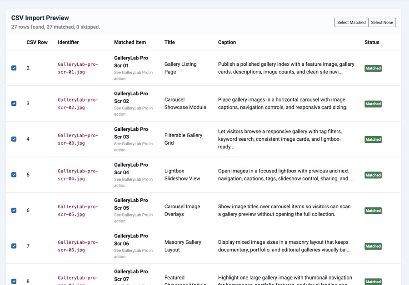Click the caption starting 'Publish a polished gallery index'
The image size is (409, 285).
tap(286, 68)
